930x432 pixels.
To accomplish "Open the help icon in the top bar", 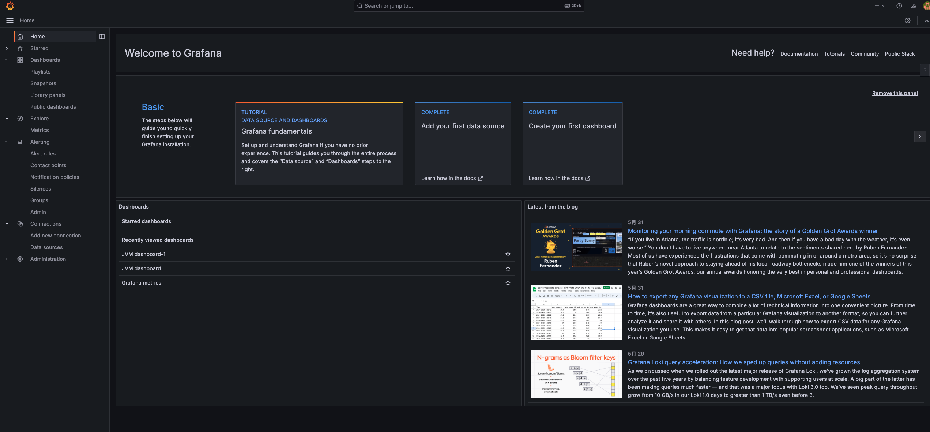I will [x=899, y=6].
